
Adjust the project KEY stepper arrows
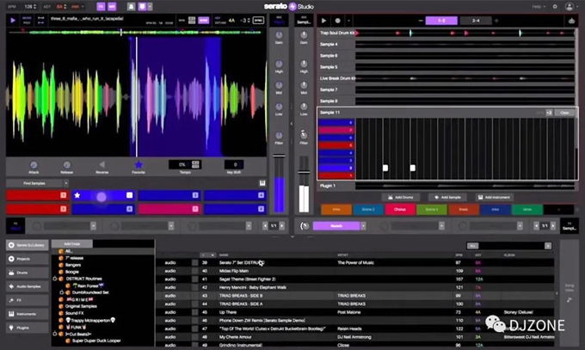click(x=65, y=6)
